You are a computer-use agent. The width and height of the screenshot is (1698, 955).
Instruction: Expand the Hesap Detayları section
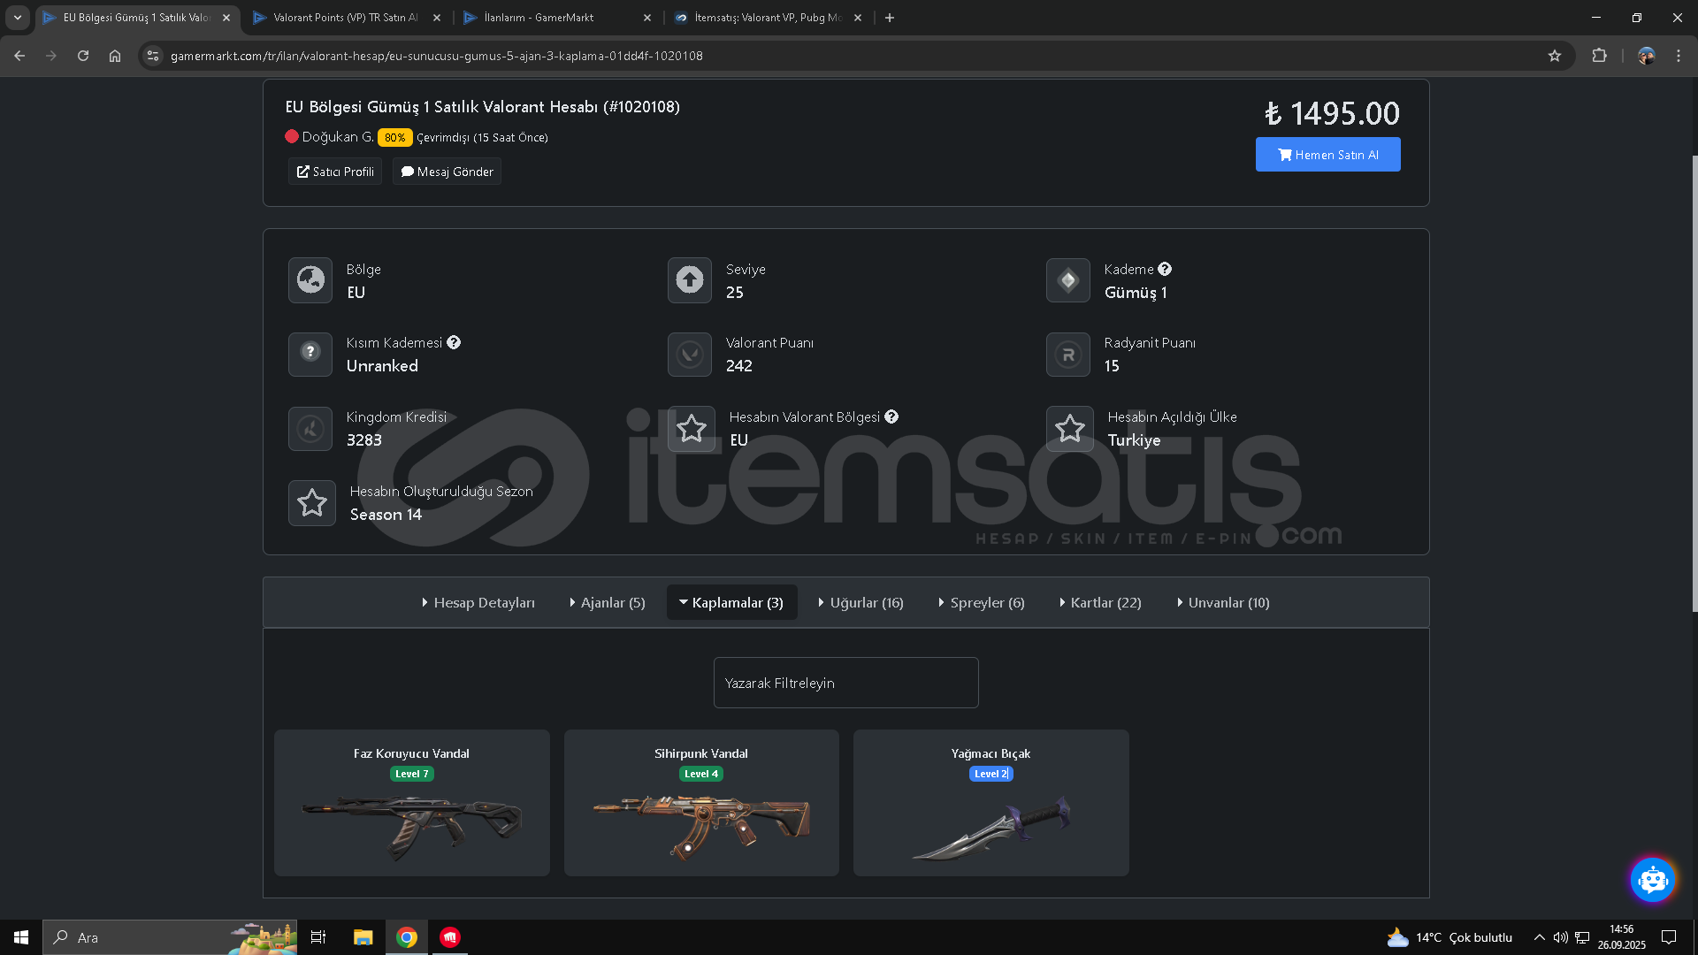tap(478, 602)
